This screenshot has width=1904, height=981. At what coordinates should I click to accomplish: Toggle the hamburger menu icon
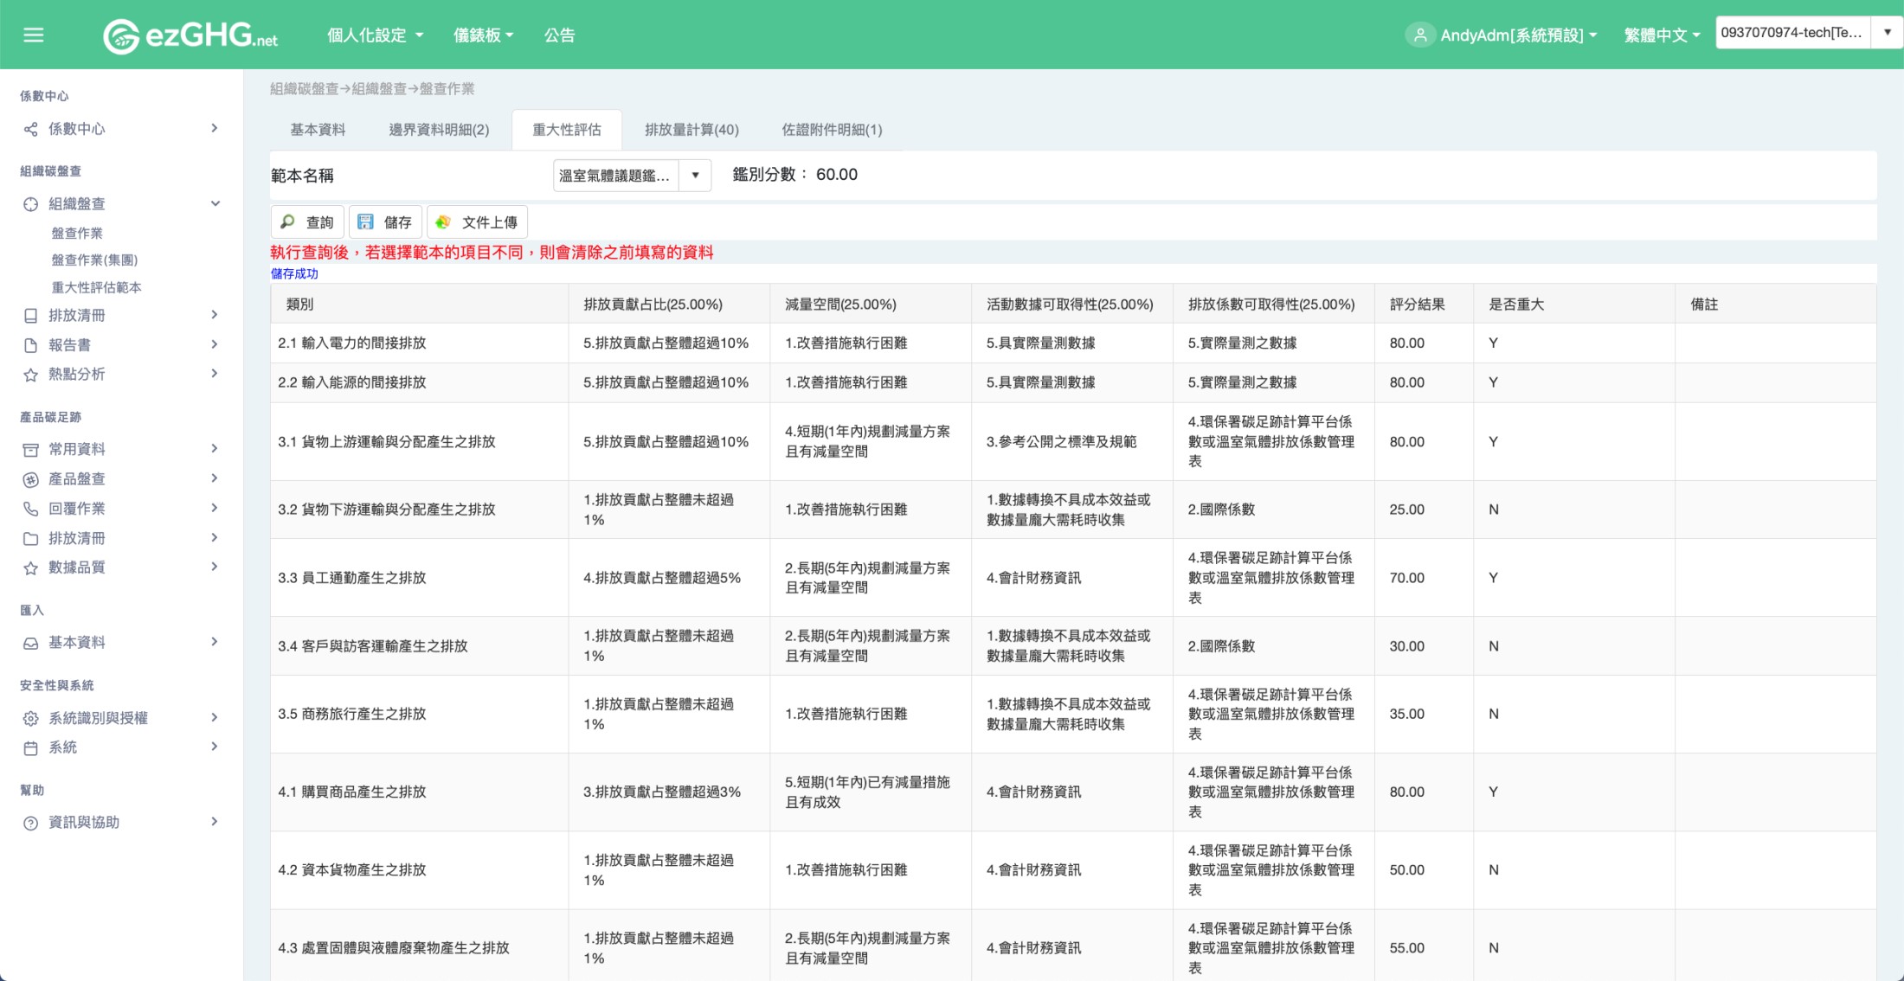click(34, 35)
